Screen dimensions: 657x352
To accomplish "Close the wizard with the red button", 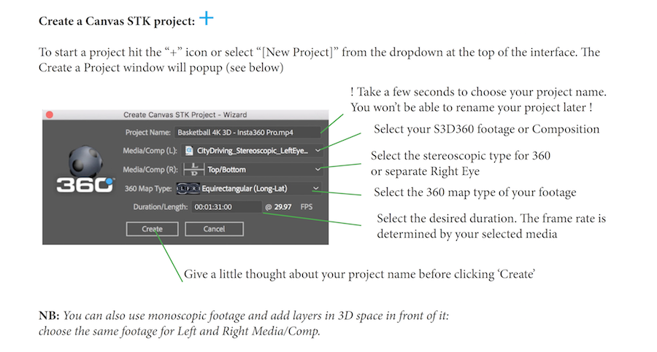I will (50, 114).
